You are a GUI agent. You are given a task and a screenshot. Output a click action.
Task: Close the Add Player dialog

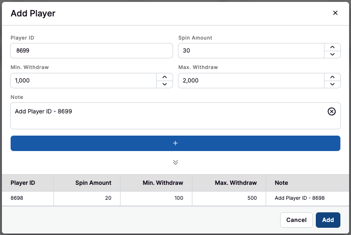coord(335,13)
